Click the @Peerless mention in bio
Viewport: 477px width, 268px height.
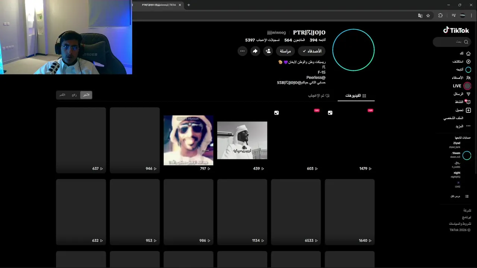(316, 77)
